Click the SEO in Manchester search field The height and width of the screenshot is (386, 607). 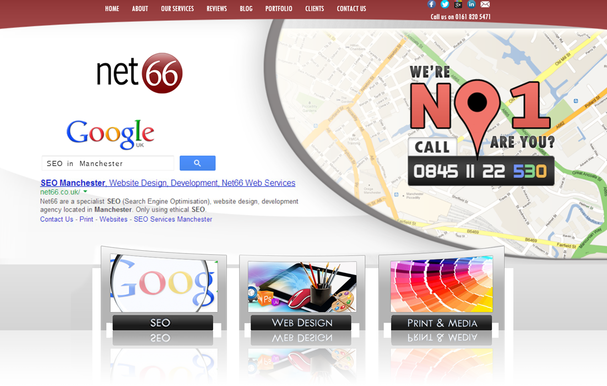[107, 163]
